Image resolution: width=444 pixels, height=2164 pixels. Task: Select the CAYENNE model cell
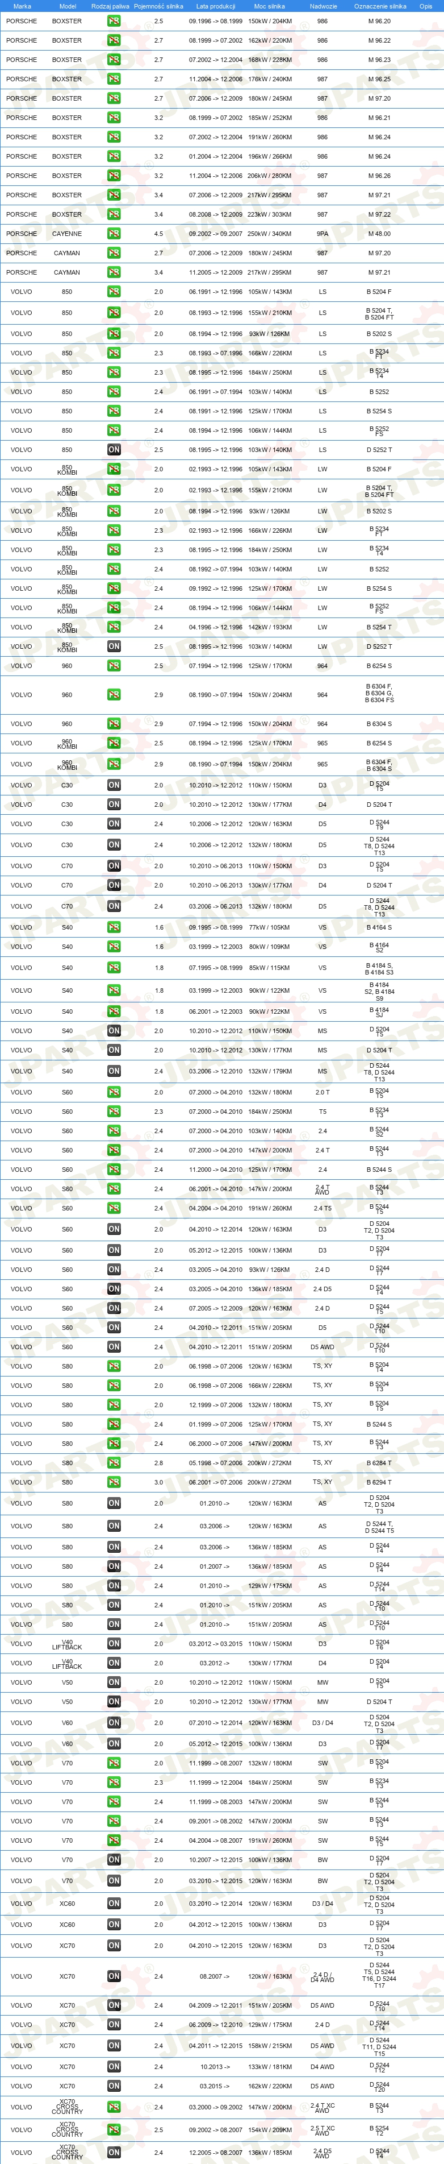click(67, 234)
